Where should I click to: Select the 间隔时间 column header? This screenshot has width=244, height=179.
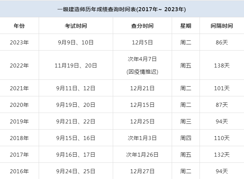pos(222,26)
